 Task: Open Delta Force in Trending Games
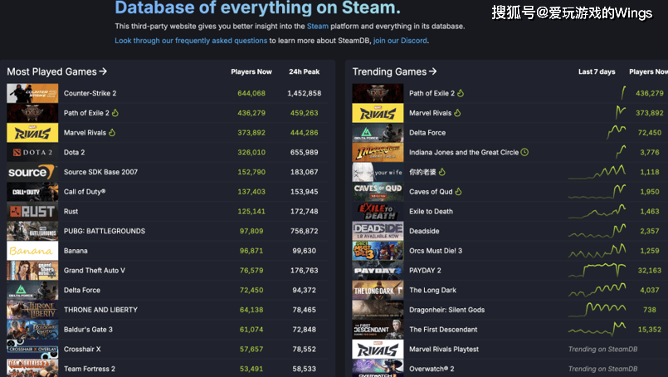(427, 133)
